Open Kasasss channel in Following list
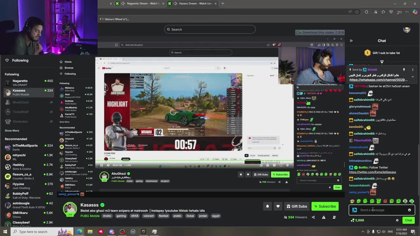 tap(29, 92)
